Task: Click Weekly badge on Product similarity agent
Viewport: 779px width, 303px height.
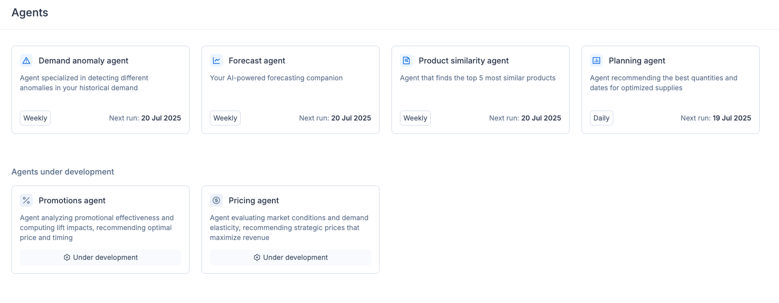Action: tap(415, 118)
